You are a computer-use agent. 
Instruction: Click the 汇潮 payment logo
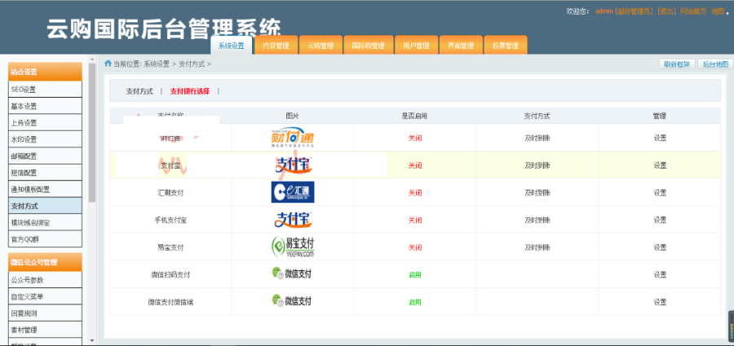coord(292,192)
